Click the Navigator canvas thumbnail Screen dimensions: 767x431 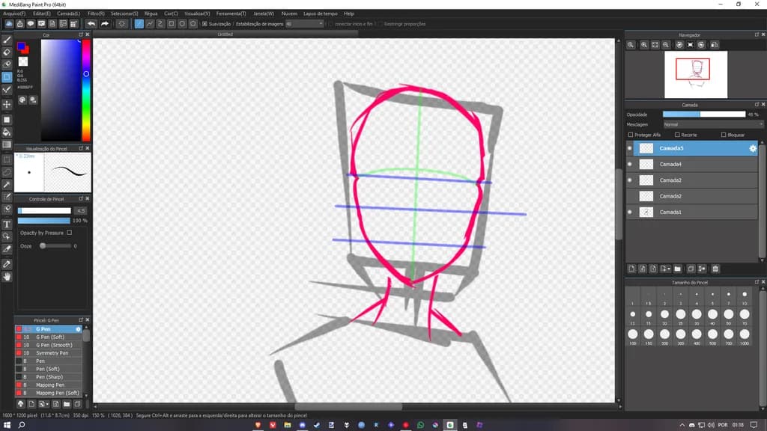coord(696,74)
